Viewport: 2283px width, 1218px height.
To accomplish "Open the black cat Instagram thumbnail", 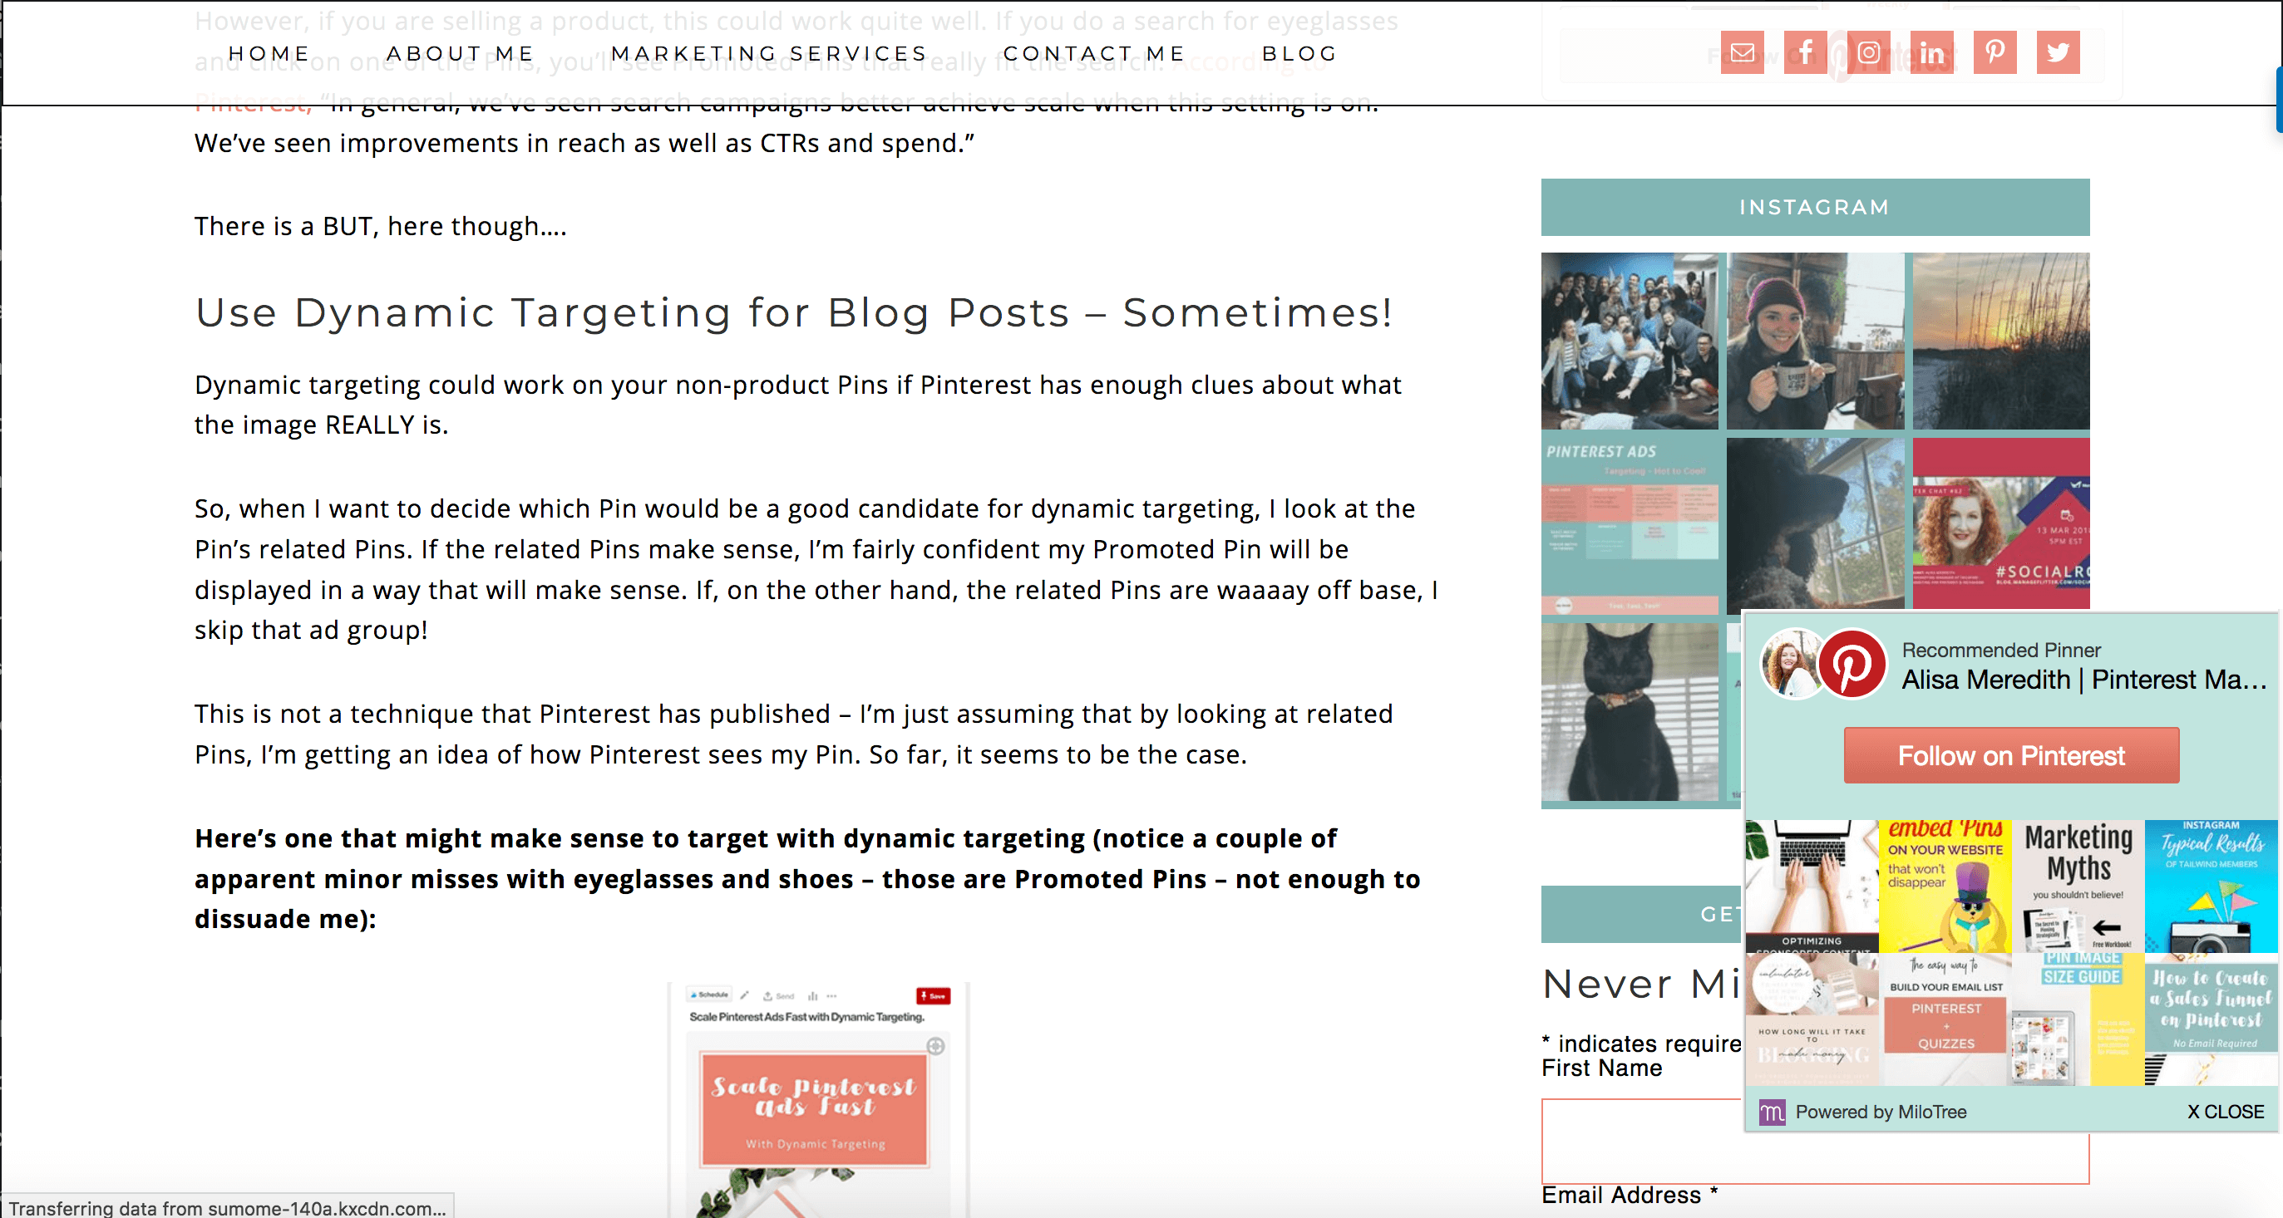I will pyautogui.click(x=1629, y=712).
